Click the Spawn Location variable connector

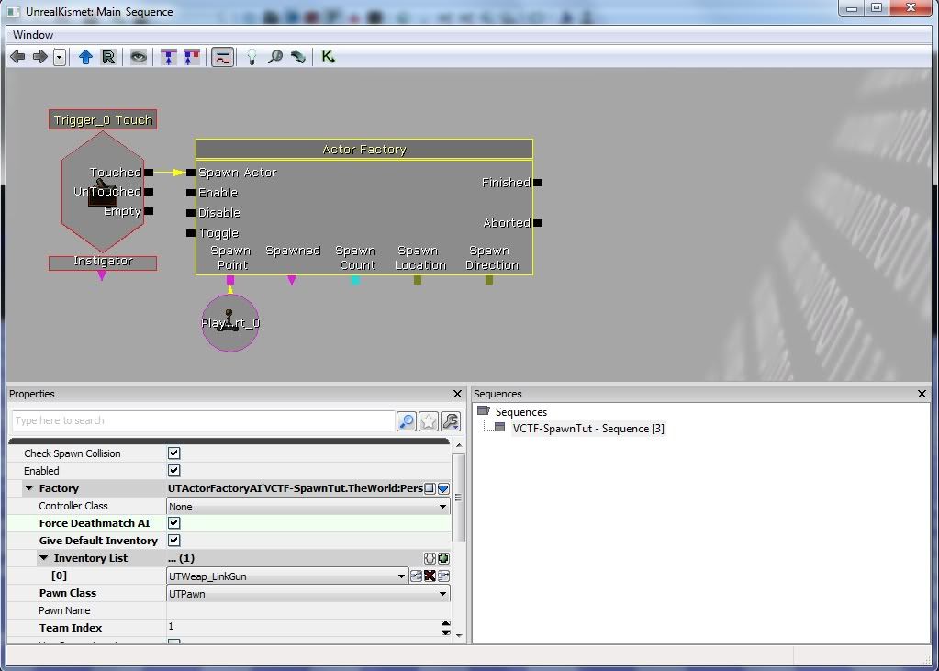(418, 280)
